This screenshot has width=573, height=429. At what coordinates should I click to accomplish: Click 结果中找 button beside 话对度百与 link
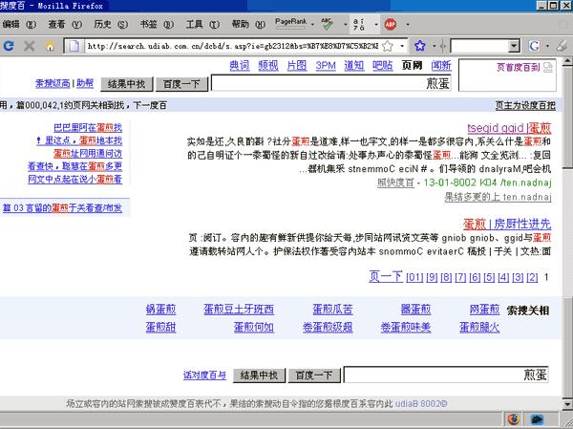tap(259, 375)
